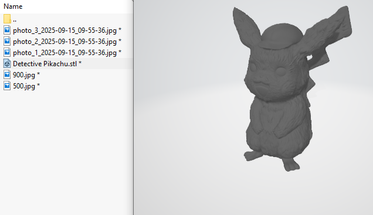Click the yellow parent folder icon

pyautogui.click(x=7, y=19)
